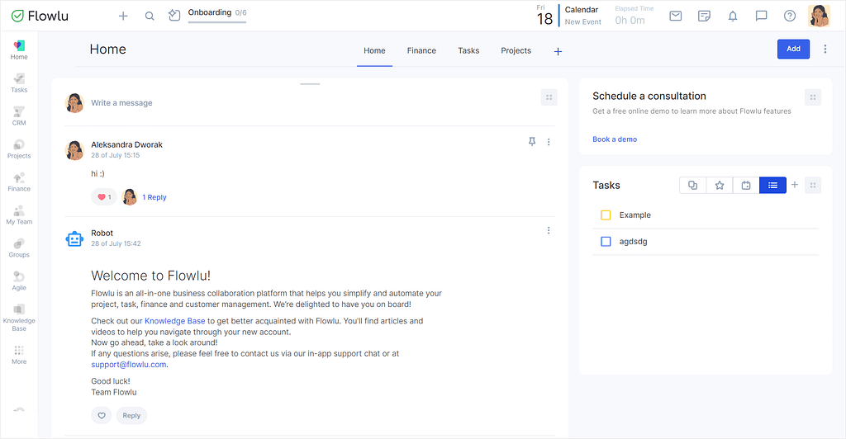The height and width of the screenshot is (439, 846).
Task: Open Projects in left sidebar
Action: [19, 149]
